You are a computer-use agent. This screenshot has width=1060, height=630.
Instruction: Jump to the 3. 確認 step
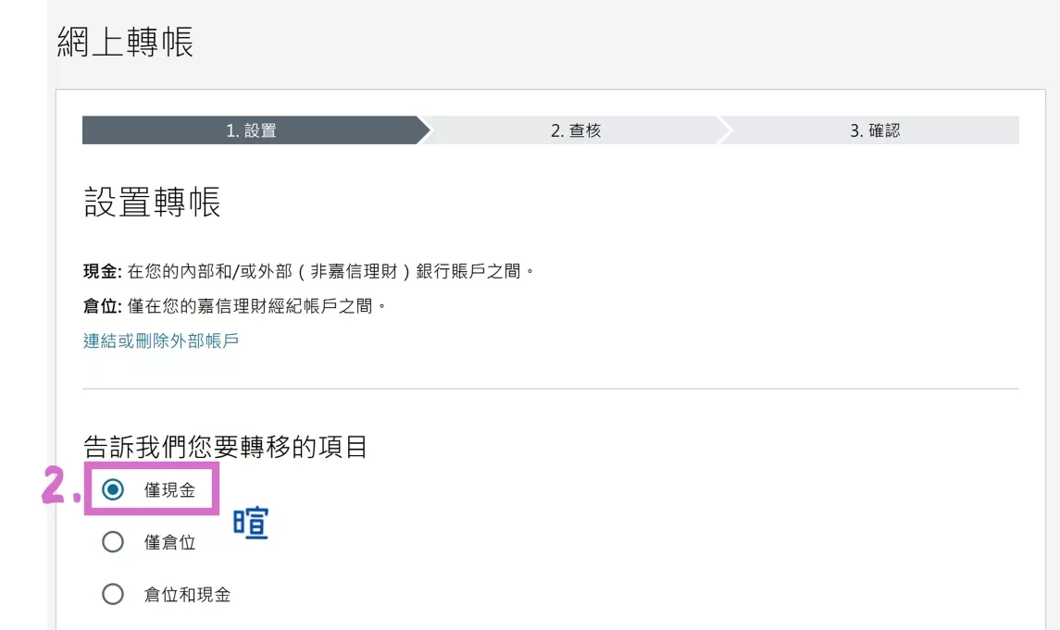pos(875,130)
